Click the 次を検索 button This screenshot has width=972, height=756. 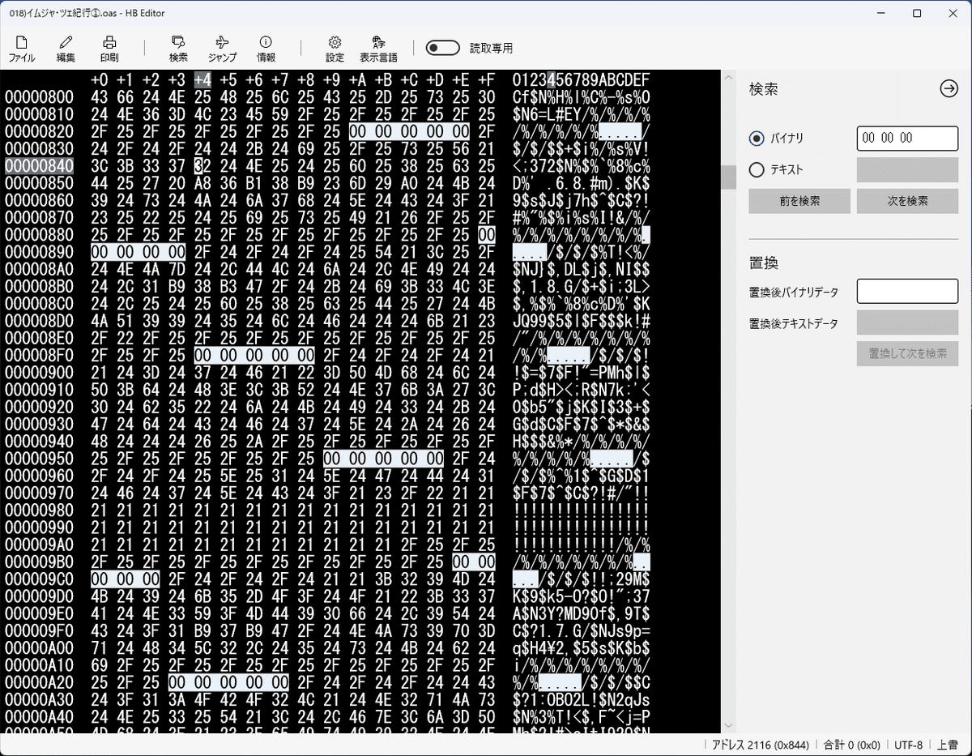click(907, 201)
